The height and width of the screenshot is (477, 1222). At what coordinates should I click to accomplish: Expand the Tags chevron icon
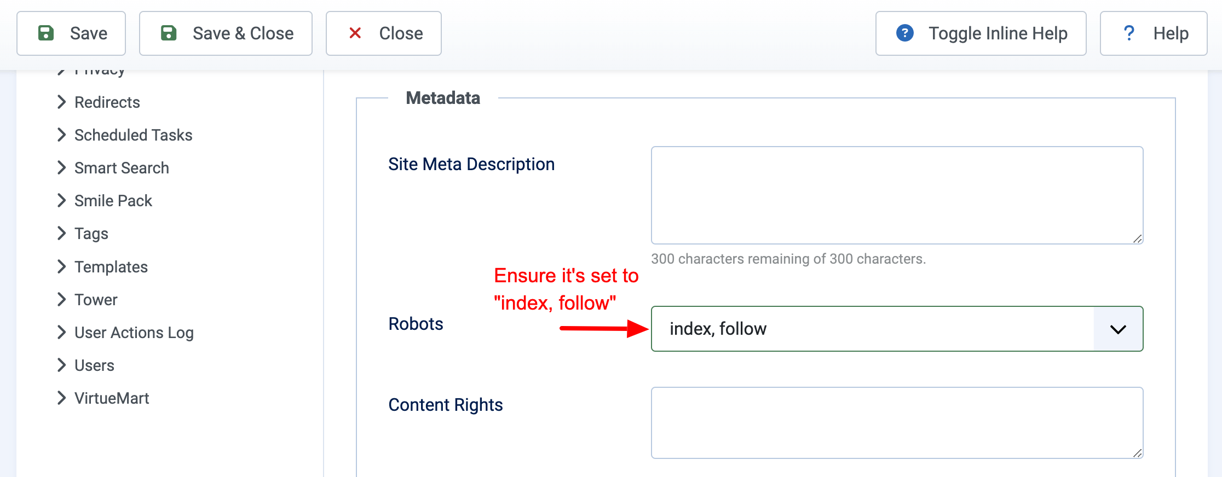click(61, 233)
